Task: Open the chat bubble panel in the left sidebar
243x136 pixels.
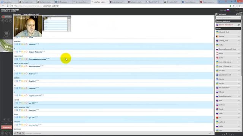Action: (x=6, y=34)
